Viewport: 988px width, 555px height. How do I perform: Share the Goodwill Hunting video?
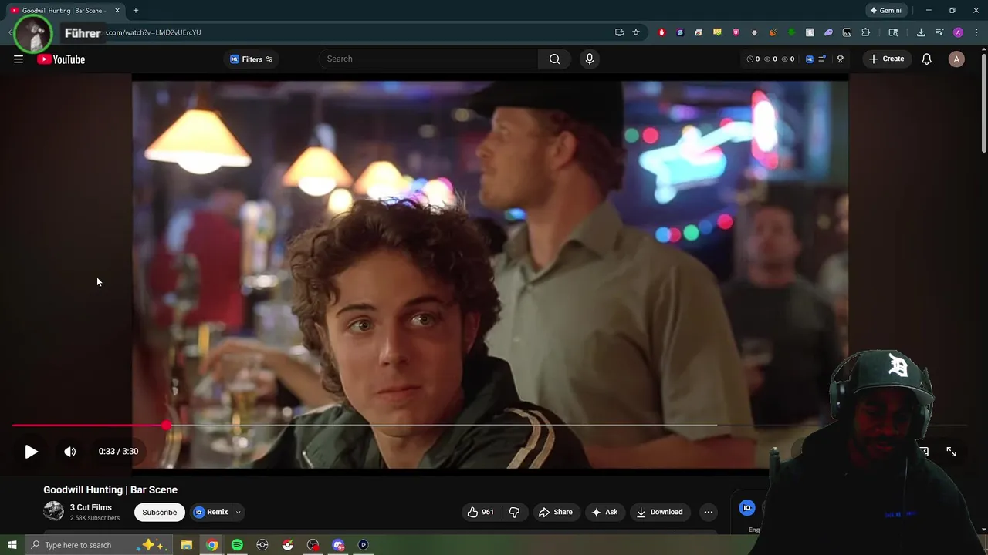click(556, 512)
